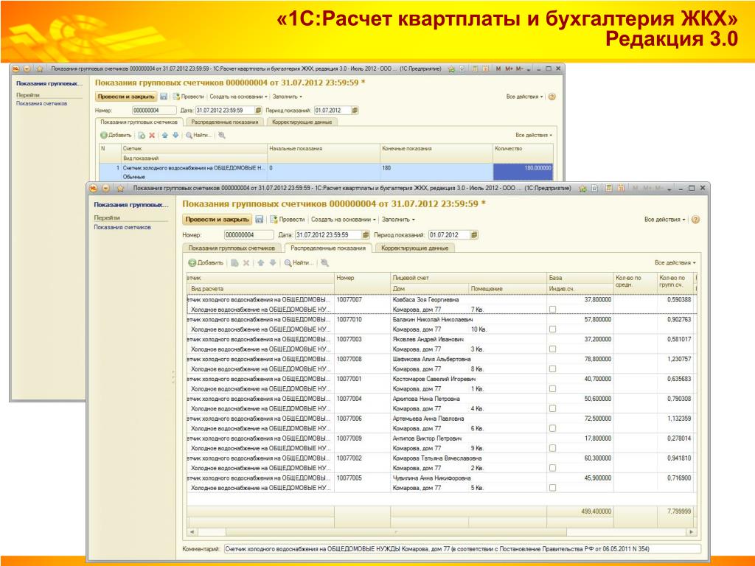The width and height of the screenshot is (755, 566).
Task: Open Заполнить dropdown in front window
Action: click(397, 220)
